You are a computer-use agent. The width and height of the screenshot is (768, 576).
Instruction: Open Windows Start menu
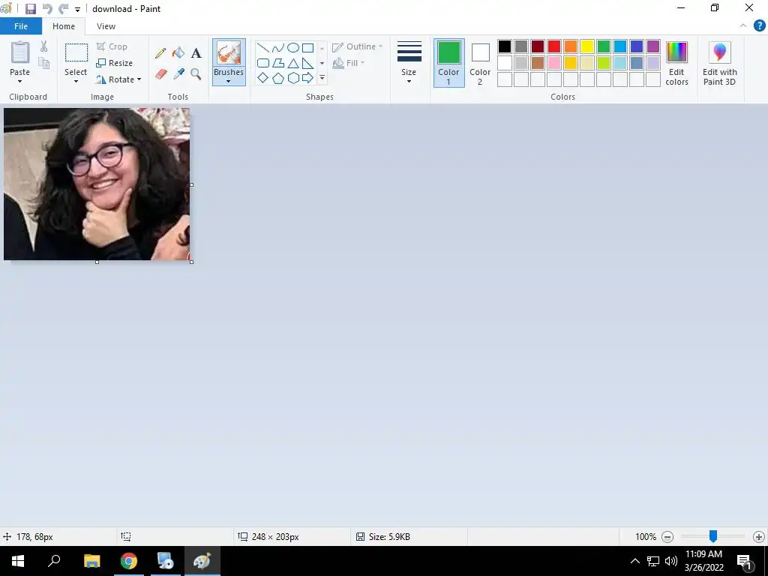pos(18,561)
